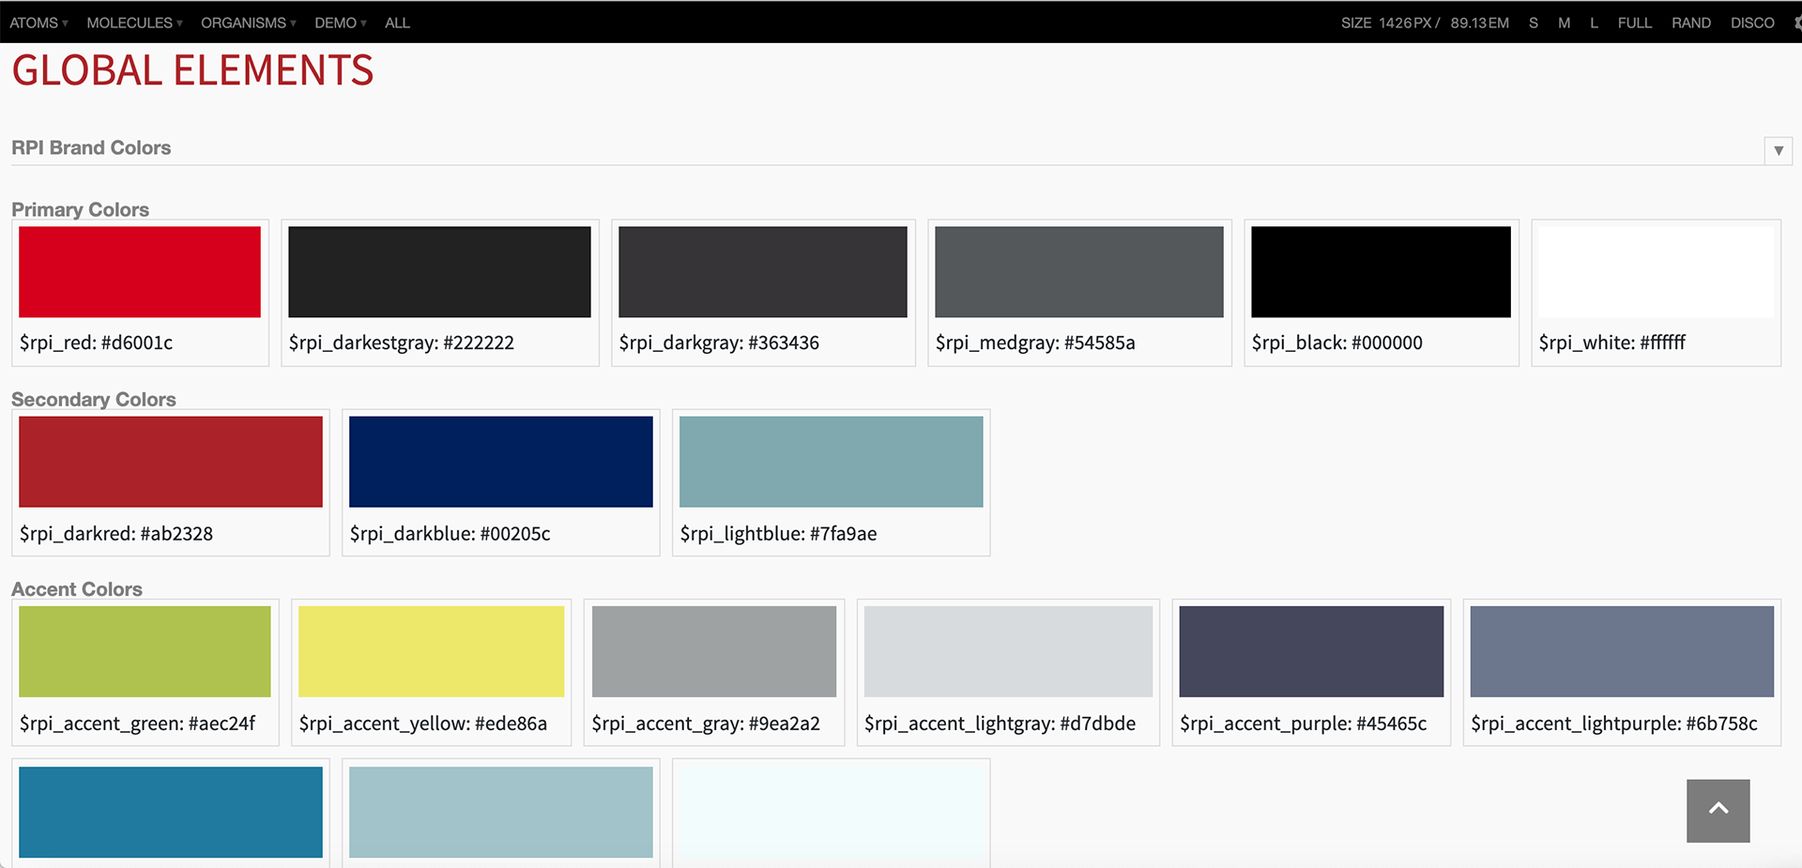
Task: Click the label text '$rpi_accent_yellow: #ede86a'
Action: point(422,723)
